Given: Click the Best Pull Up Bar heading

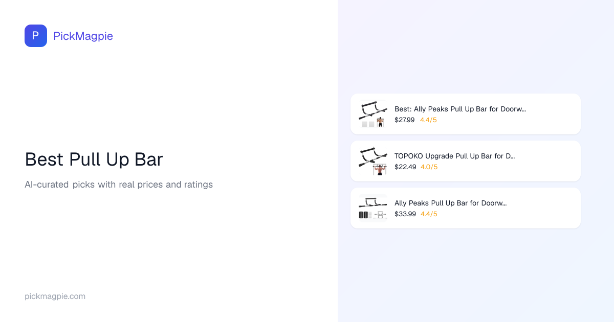Looking at the screenshot, I should point(94,159).
